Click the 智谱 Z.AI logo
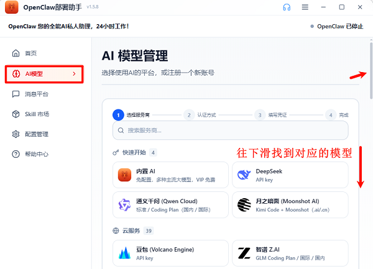 click(244, 253)
